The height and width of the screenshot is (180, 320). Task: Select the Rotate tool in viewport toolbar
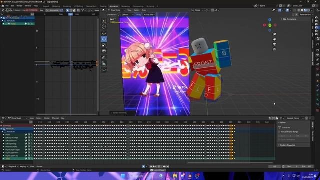[x=104, y=39]
